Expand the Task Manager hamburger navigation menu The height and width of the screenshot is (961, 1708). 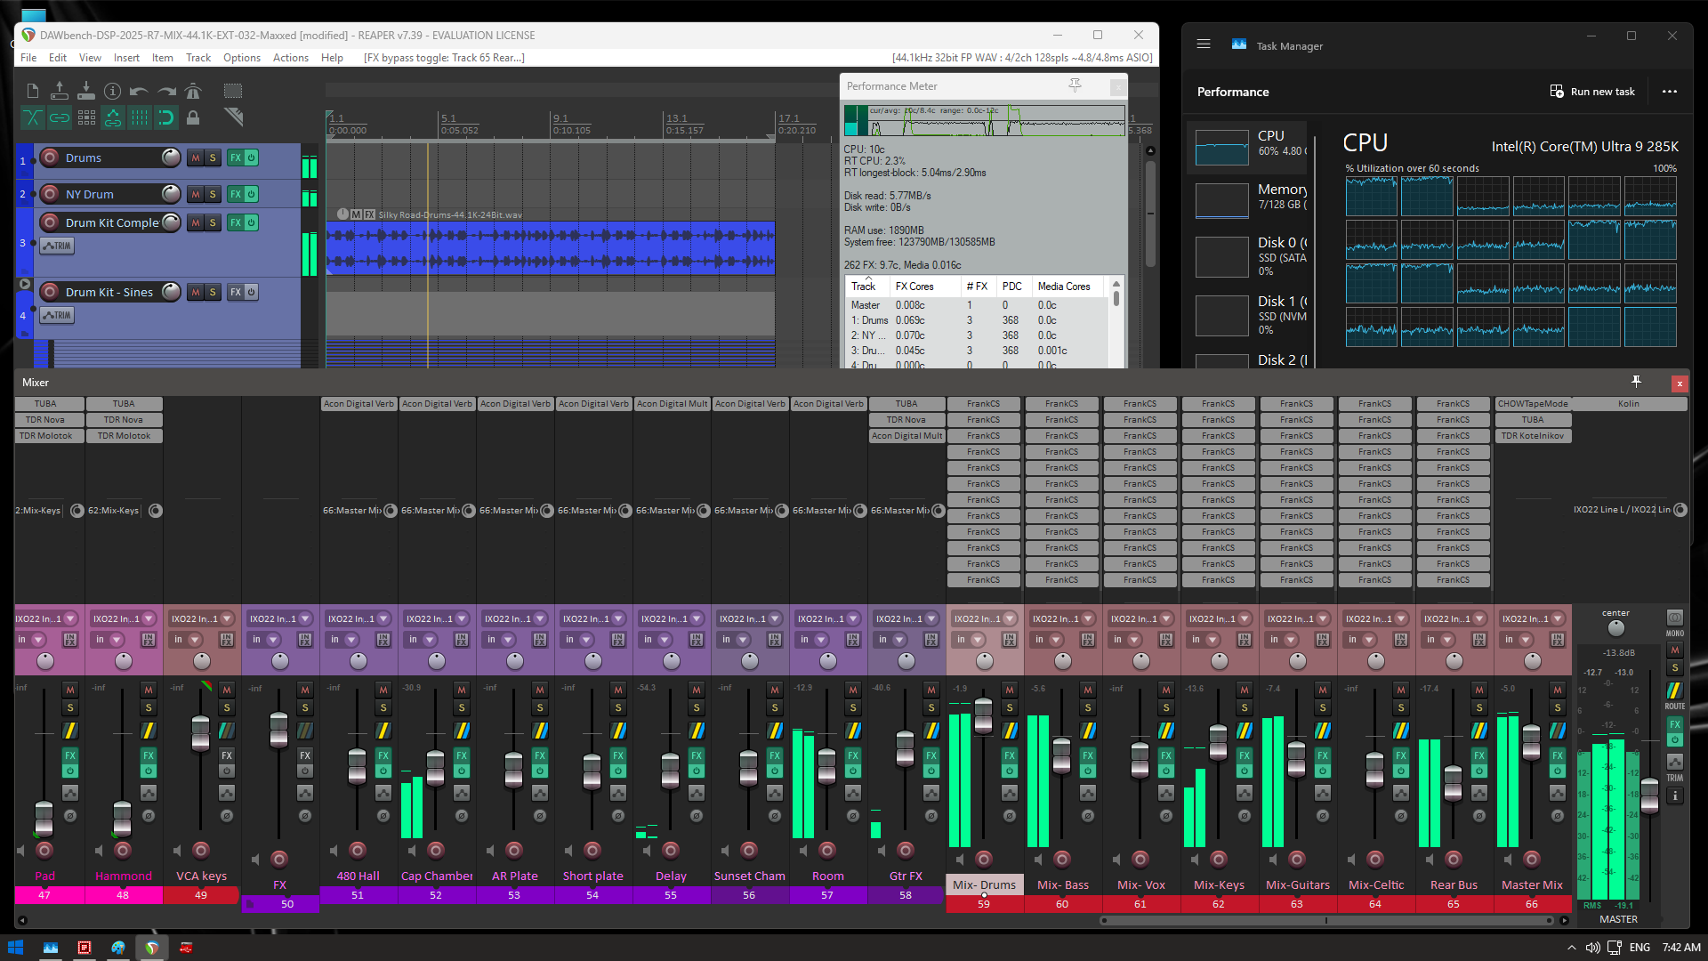[x=1204, y=44]
